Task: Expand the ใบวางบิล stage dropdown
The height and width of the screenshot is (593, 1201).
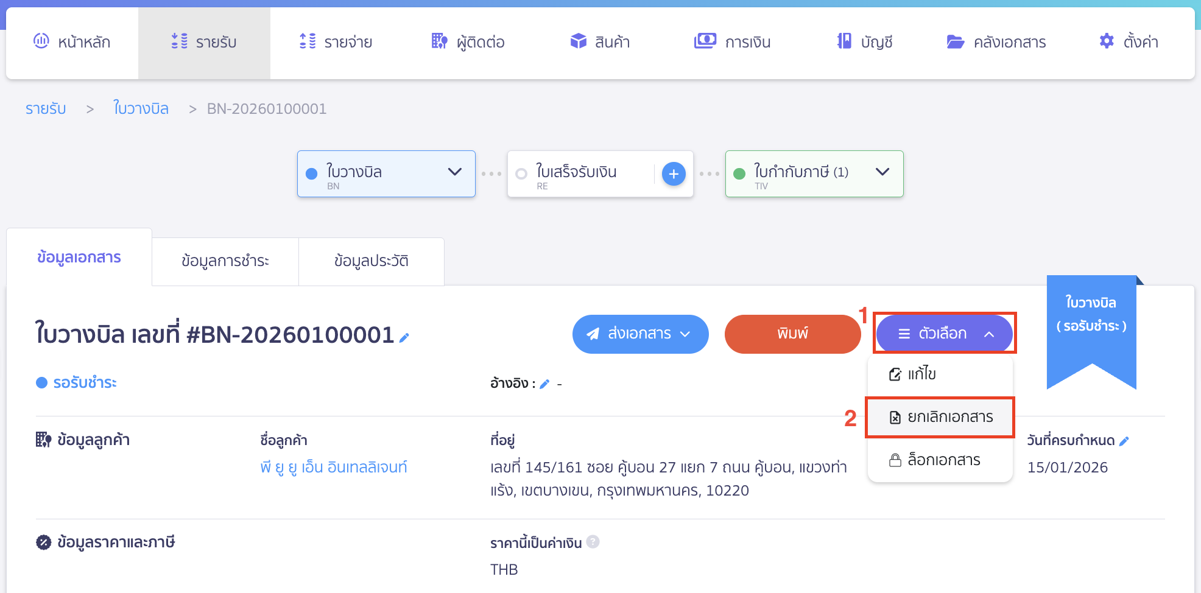Action: (x=454, y=173)
